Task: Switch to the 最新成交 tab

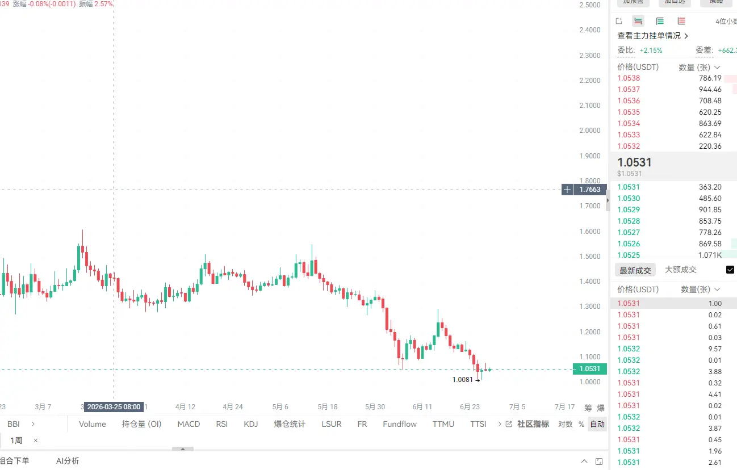Action: [x=635, y=270]
